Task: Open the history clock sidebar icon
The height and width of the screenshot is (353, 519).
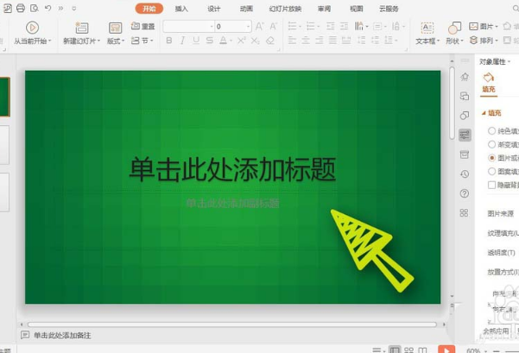Action: point(465,174)
